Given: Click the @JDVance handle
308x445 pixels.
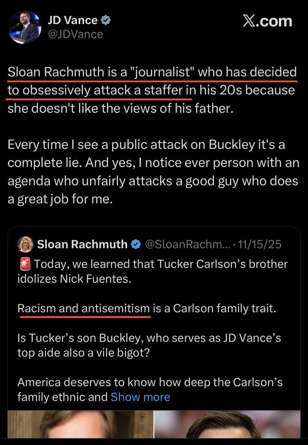Looking at the screenshot, I should coord(75,34).
